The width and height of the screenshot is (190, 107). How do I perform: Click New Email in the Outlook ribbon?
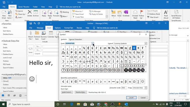4,15
